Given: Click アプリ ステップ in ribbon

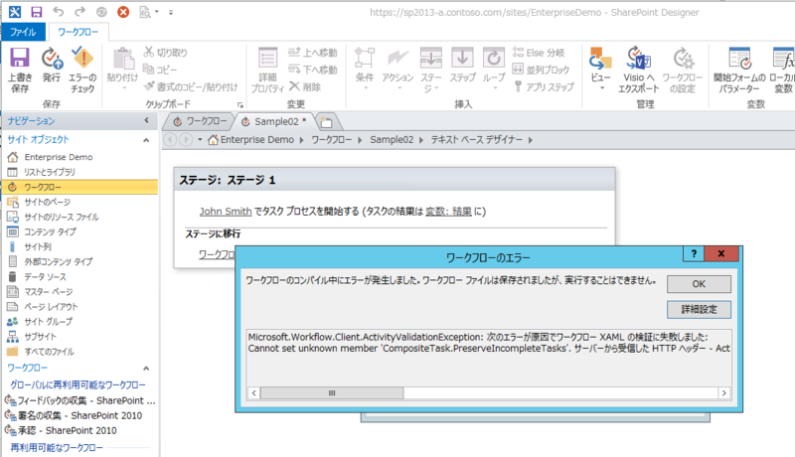Looking at the screenshot, I should pyautogui.click(x=544, y=86).
